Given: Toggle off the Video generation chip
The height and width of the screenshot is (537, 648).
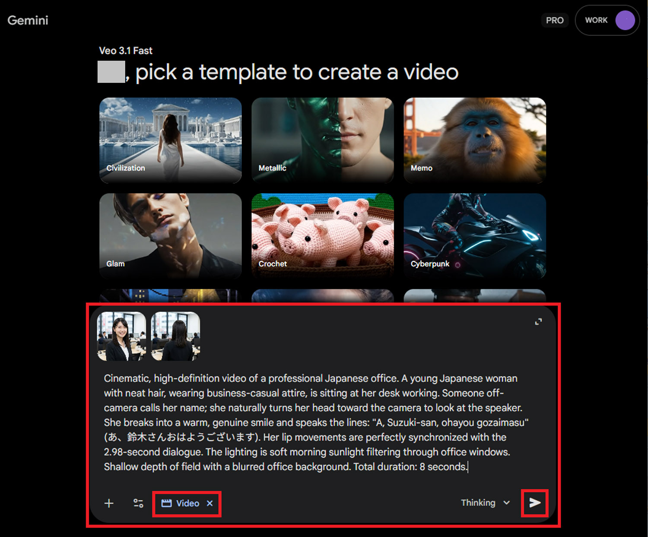Looking at the screenshot, I should [x=187, y=503].
